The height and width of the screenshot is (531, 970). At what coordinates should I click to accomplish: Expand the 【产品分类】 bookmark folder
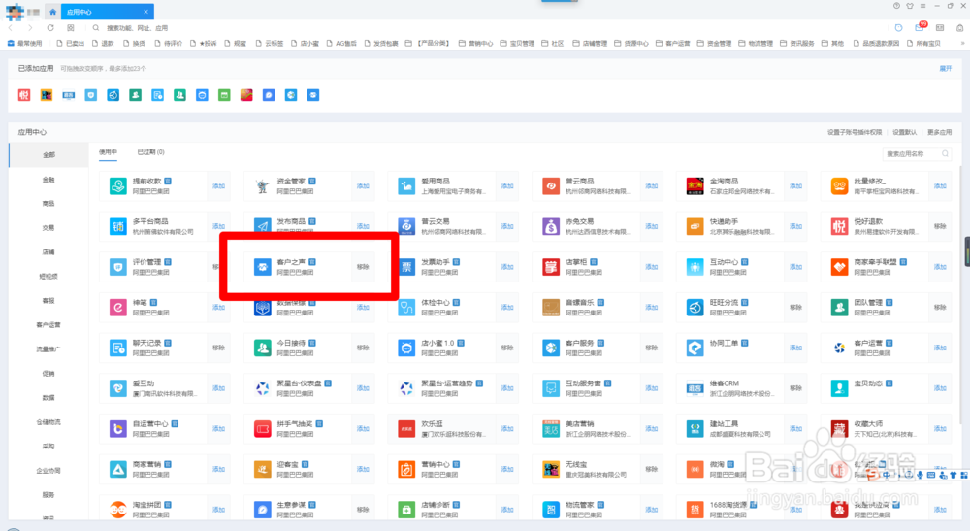(427, 44)
